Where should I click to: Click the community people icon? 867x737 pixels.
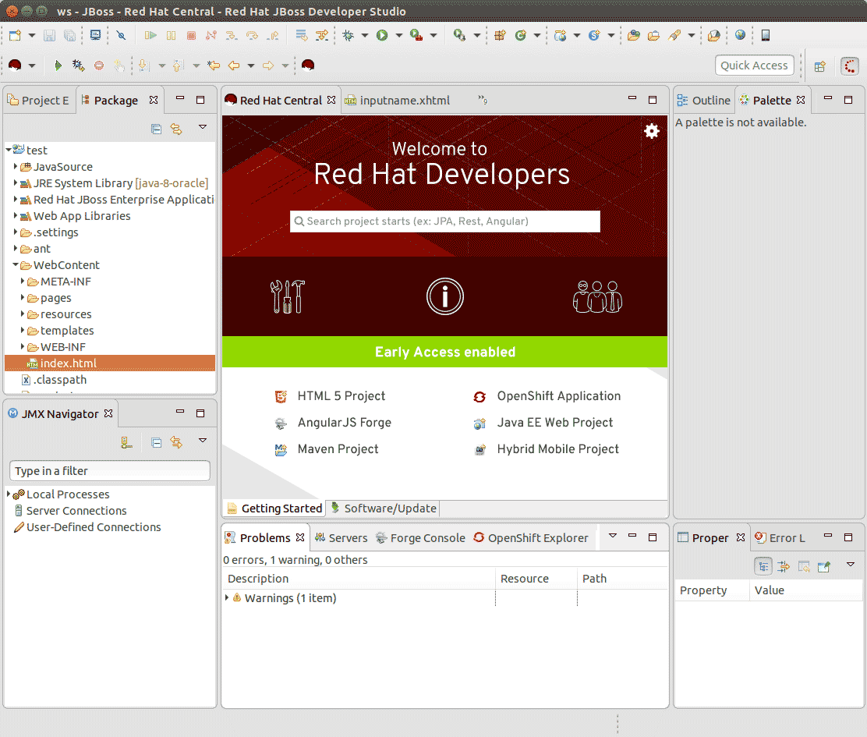pos(597,296)
